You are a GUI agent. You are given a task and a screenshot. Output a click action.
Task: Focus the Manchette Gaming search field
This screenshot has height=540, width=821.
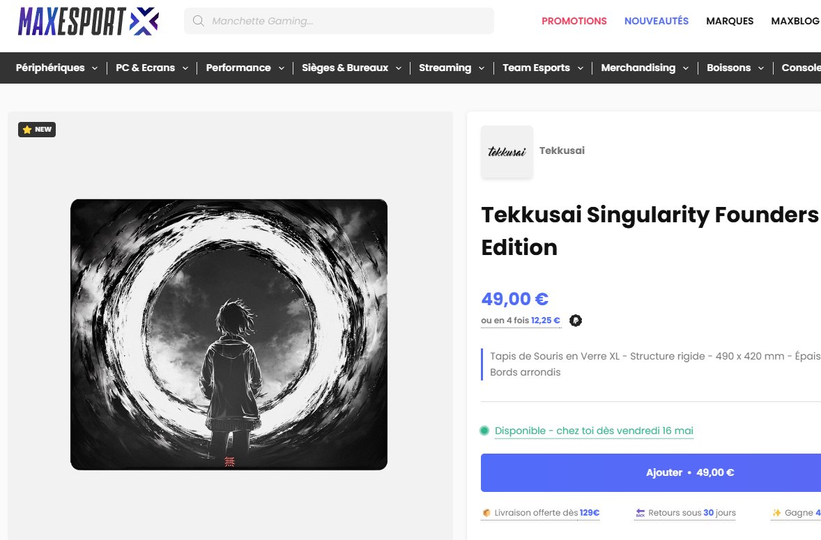339,21
